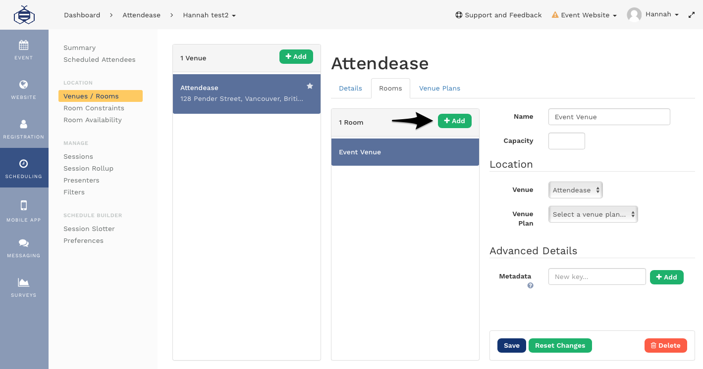This screenshot has height=369, width=703.
Task: Click inside the Capacity input field
Action: [x=566, y=140]
